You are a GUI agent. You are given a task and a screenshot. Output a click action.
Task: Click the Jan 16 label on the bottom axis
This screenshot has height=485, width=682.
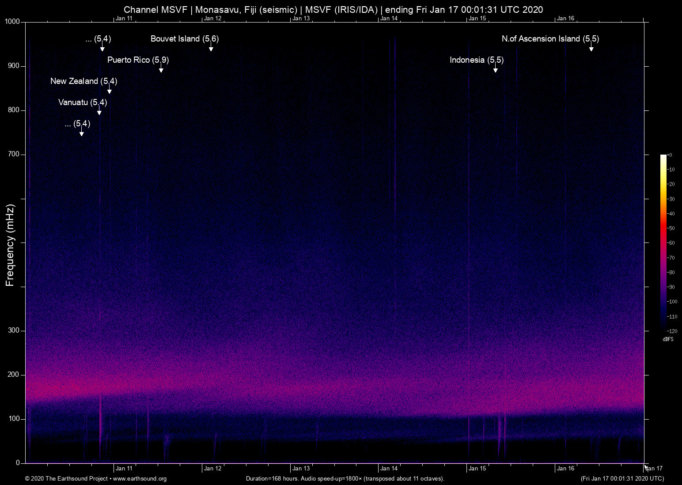(566, 469)
